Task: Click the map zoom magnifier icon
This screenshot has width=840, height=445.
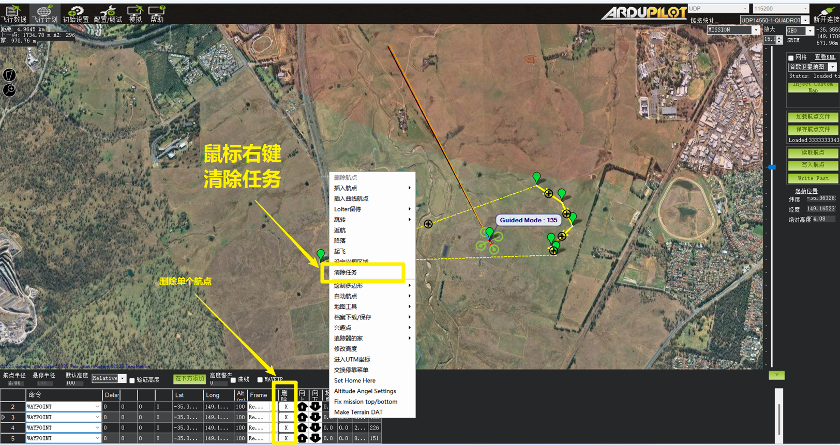Action: coord(9,90)
